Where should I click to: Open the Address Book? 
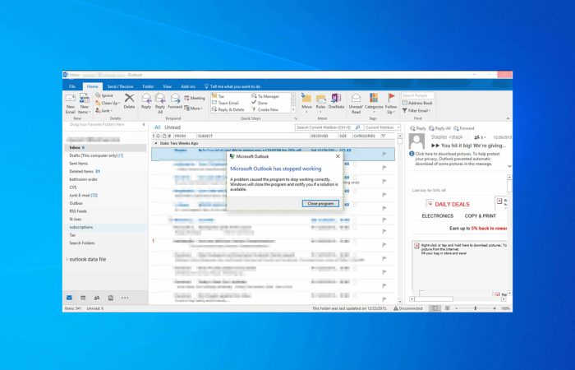[417, 103]
